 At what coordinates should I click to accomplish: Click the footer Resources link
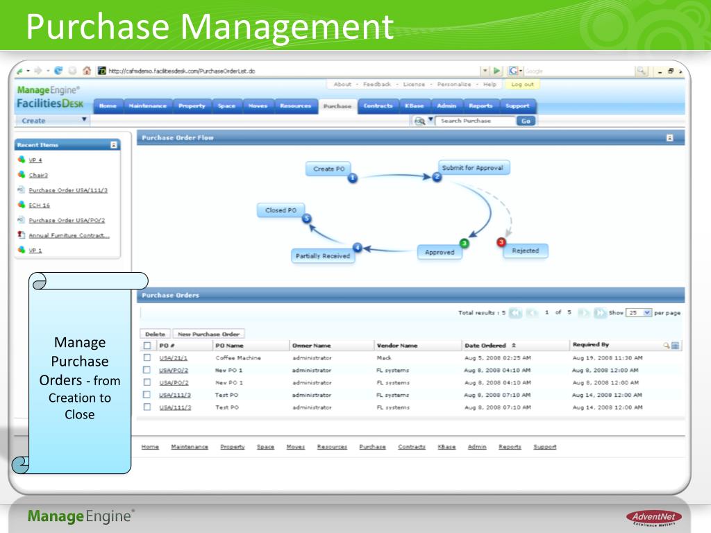(x=332, y=447)
